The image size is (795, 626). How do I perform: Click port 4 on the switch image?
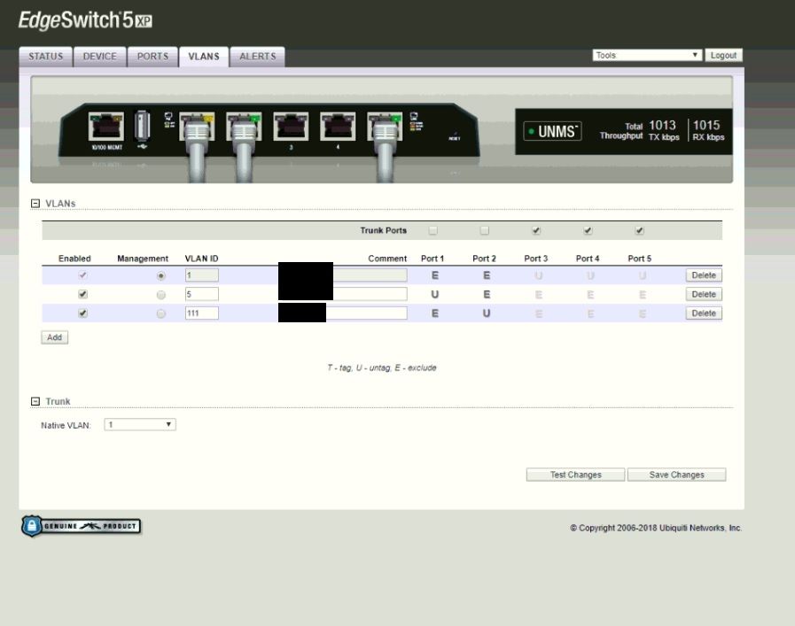338,128
